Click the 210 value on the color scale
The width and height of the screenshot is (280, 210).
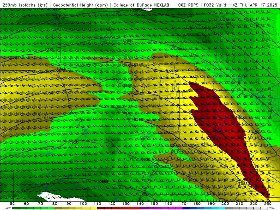(x=240, y=204)
